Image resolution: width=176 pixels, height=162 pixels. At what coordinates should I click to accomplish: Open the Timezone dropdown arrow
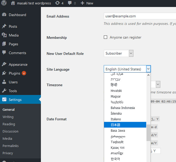pos(158,84)
